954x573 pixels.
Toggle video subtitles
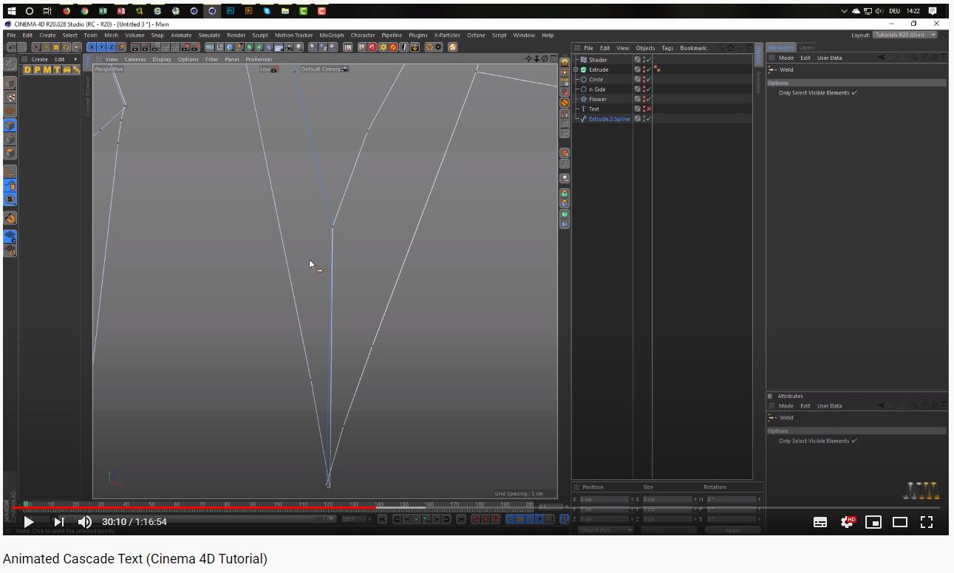pos(820,522)
